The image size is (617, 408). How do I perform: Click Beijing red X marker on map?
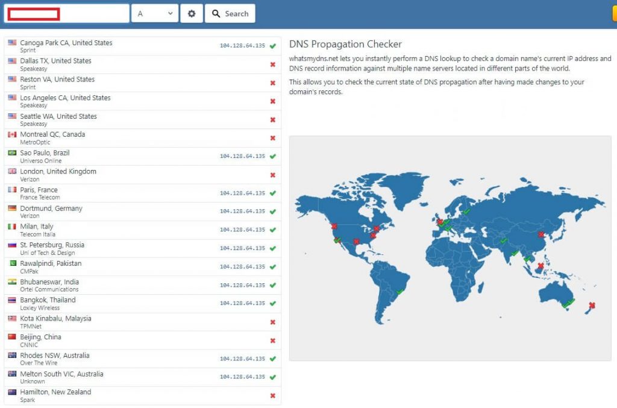(x=541, y=234)
